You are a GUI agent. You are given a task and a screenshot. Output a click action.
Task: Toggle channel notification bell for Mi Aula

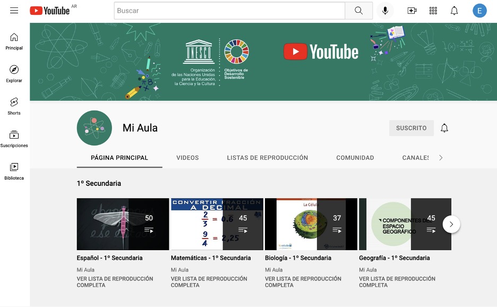click(x=444, y=128)
